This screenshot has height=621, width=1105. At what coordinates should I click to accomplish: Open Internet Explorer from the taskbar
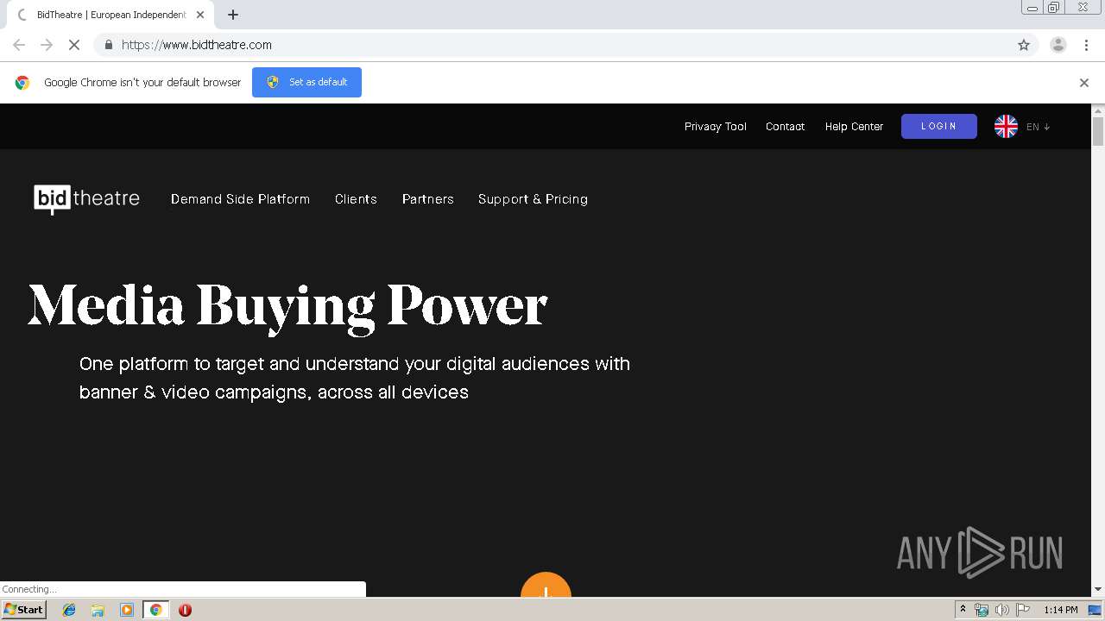point(69,610)
